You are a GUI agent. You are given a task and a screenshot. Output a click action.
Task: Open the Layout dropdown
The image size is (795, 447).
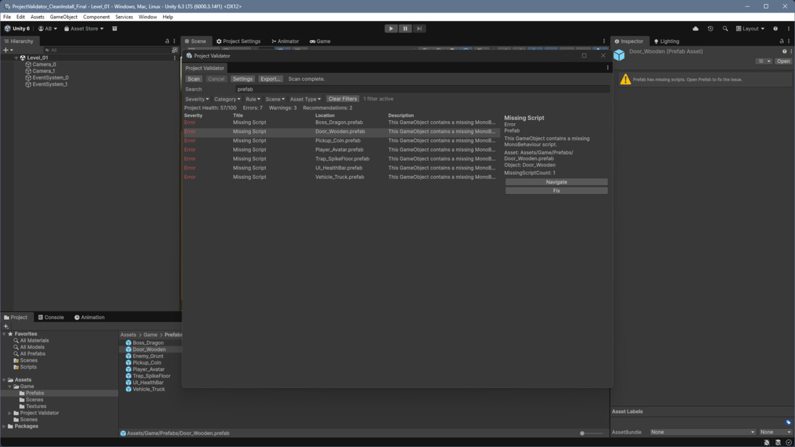click(x=750, y=28)
